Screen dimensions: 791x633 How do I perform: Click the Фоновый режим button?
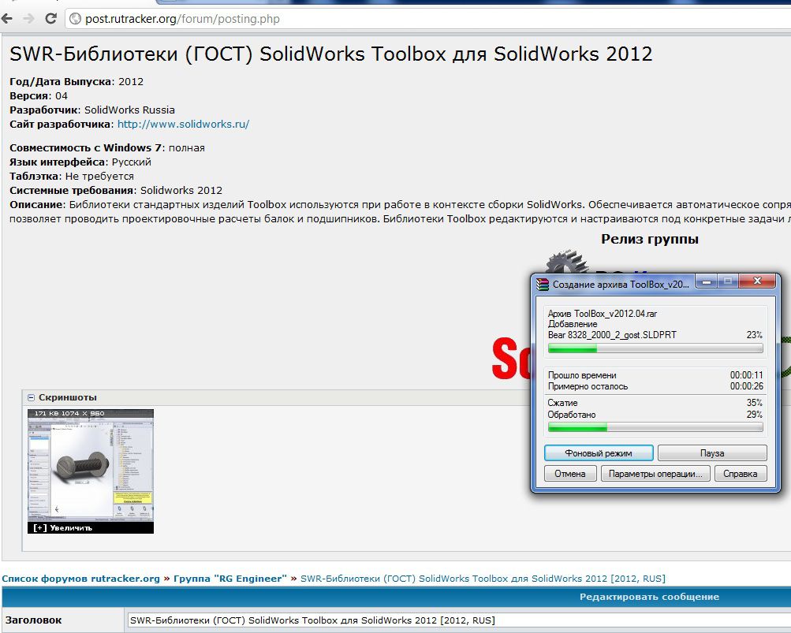[599, 453]
